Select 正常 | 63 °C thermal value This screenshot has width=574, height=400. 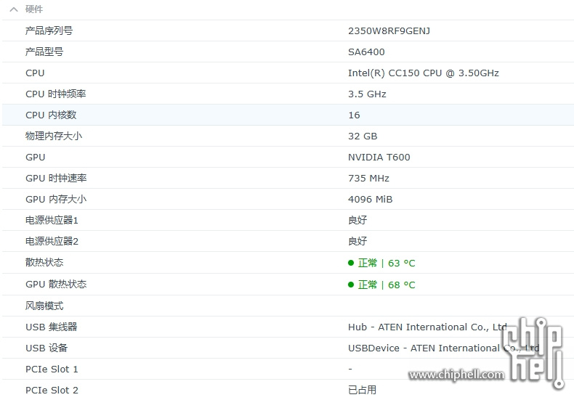(x=387, y=264)
